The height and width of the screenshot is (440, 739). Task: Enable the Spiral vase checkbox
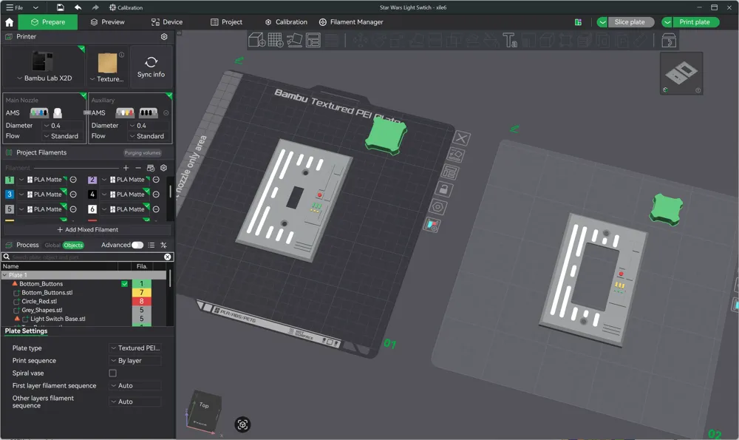pos(112,373)
